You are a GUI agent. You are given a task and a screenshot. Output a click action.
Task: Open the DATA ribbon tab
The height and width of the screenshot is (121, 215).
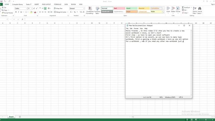66,4
